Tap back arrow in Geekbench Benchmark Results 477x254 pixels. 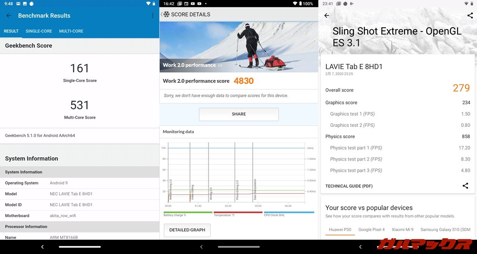(x=9, y=16)
